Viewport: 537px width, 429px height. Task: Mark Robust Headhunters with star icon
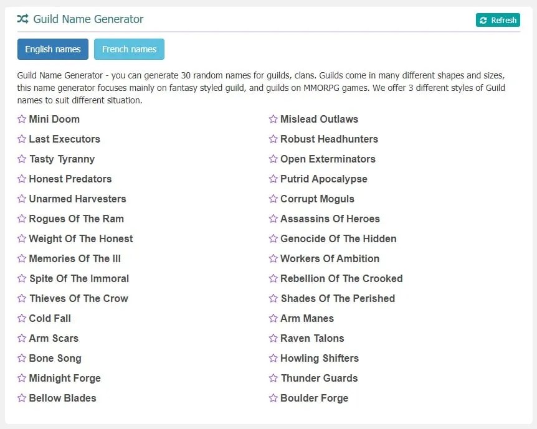(273, 139)
